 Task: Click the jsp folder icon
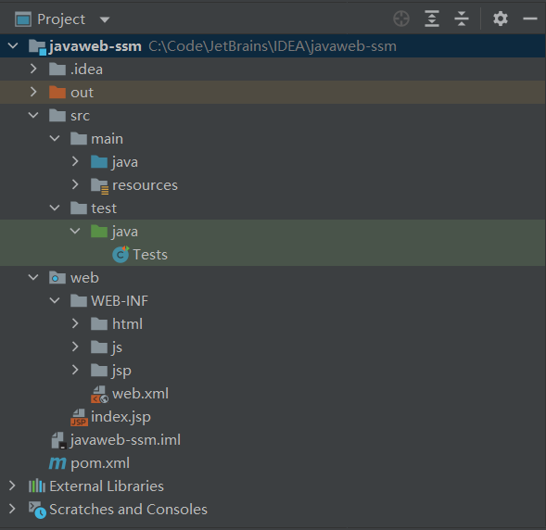click(99, 371)
